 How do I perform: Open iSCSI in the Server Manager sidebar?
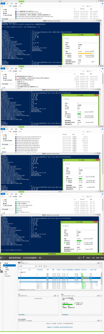coord(6,274)
